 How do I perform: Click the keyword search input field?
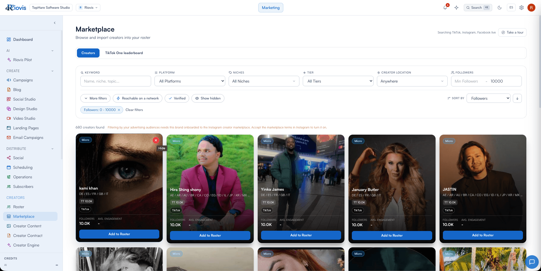click(116, 81)
